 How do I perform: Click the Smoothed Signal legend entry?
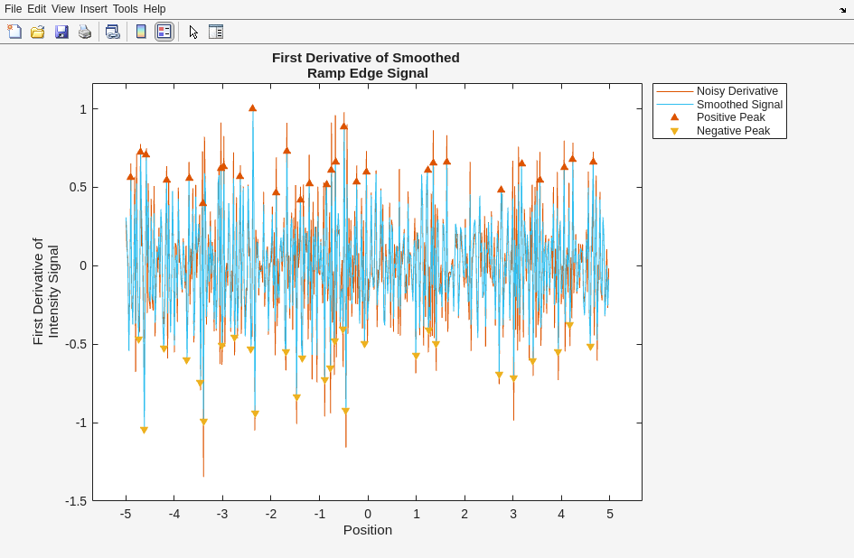(x=739, y=105)
